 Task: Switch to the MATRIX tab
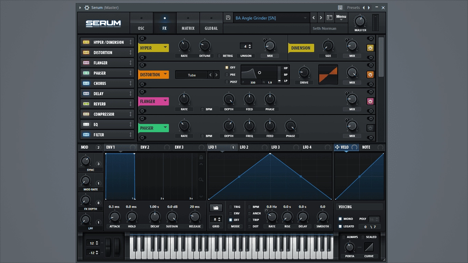pyautogui.click(x=188, y=23)
